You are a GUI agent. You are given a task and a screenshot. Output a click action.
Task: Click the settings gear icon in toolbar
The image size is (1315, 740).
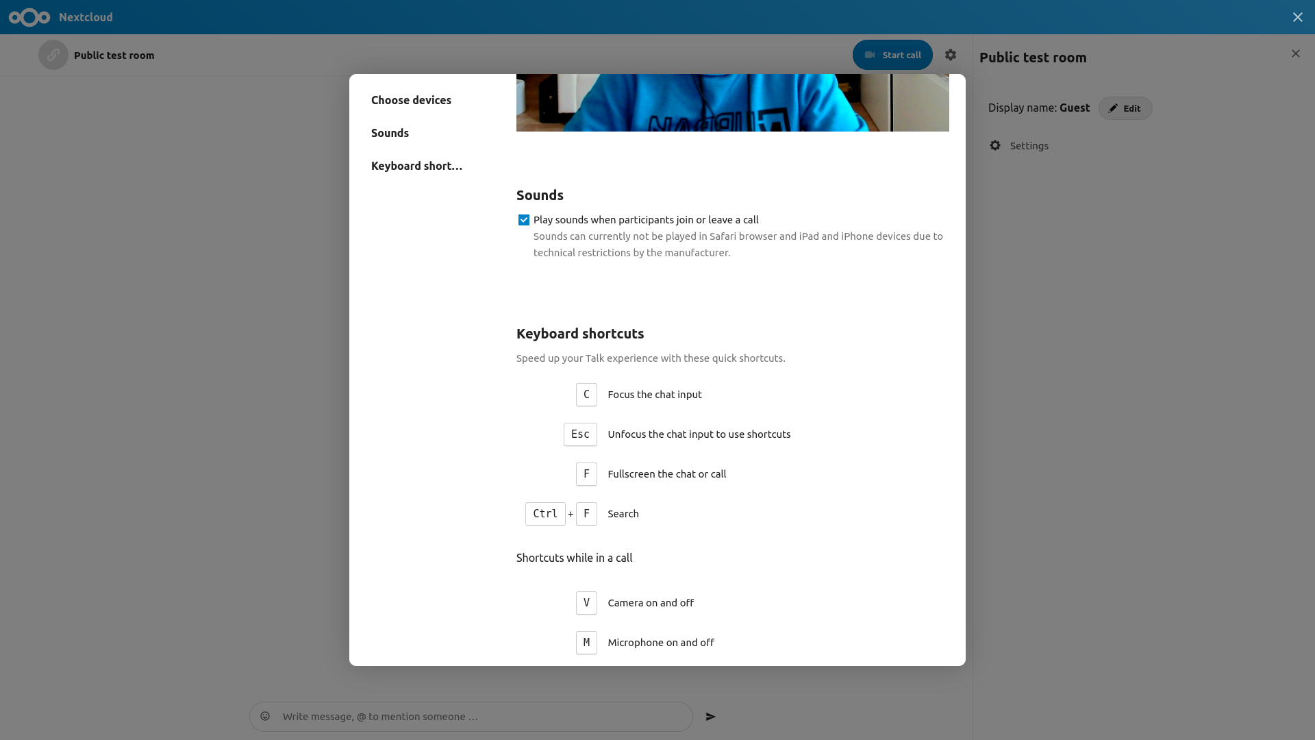950,55
